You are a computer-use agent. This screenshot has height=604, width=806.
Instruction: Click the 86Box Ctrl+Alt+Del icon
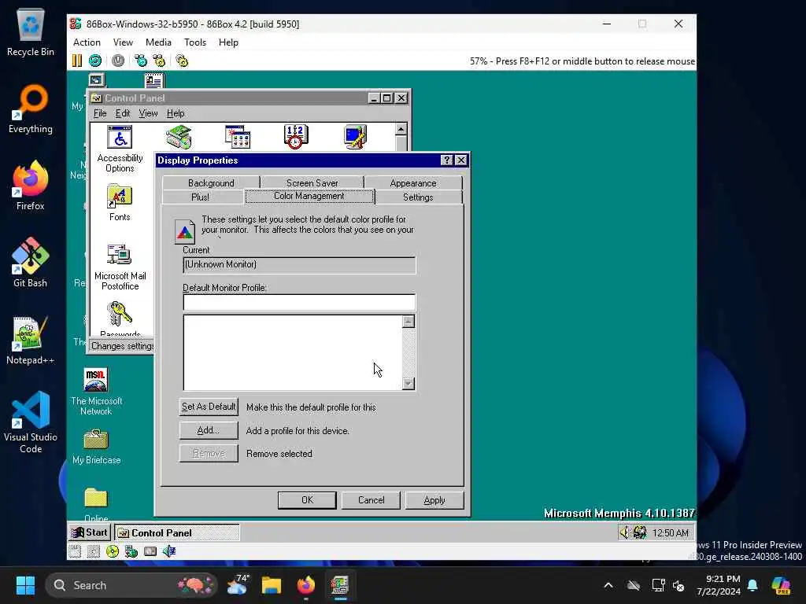(x=140, y=61)
